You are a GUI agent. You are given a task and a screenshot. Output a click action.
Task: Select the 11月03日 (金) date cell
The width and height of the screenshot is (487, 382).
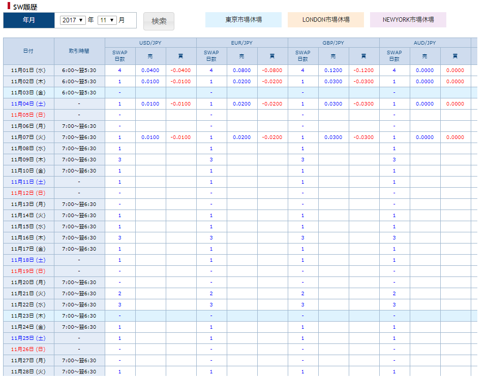coord(28,93)
